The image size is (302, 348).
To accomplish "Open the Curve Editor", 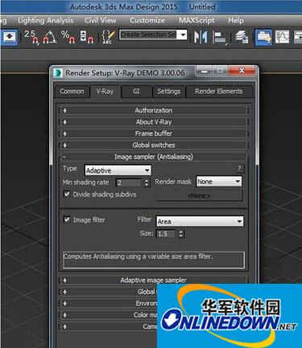I will (x=282, y=37).
